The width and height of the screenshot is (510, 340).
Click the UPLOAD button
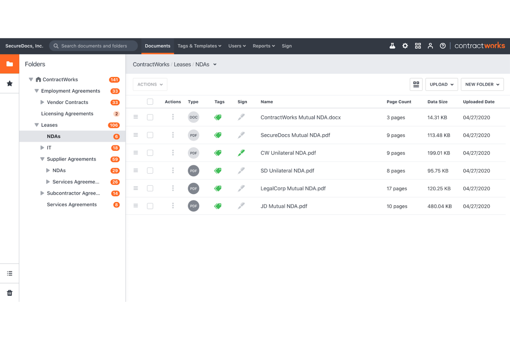pyautogui.click(x=441, y=84)
